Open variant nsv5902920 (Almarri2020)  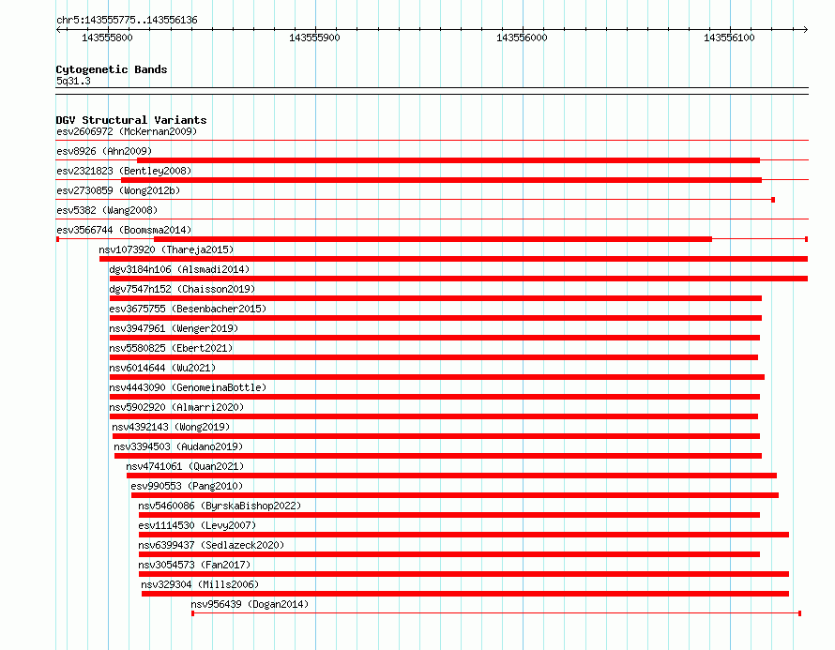pos(176,407)
